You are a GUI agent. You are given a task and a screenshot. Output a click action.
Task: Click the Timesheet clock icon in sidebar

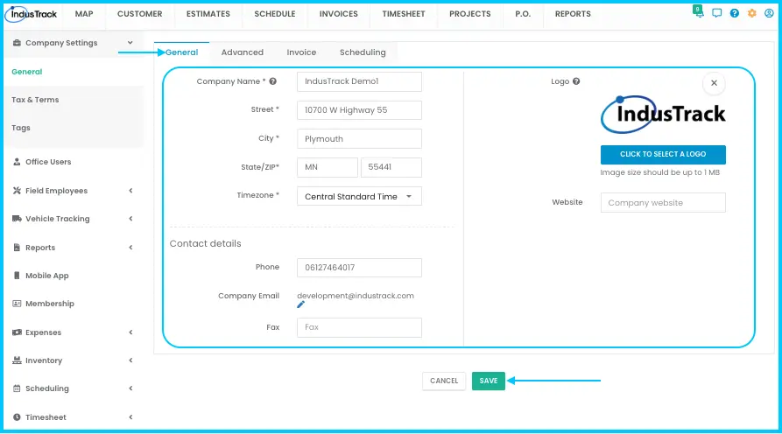17,417
